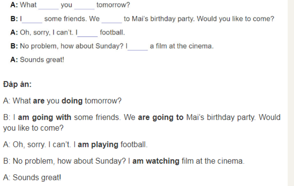Click the "Đáp án:" heading
This screenshot has height=186, width=294.
tap(18, 84)
